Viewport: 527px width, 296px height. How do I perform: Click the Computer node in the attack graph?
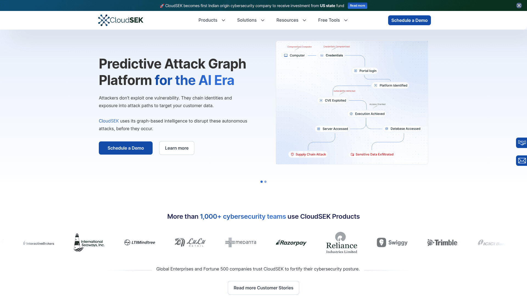(x=294, y=55)
